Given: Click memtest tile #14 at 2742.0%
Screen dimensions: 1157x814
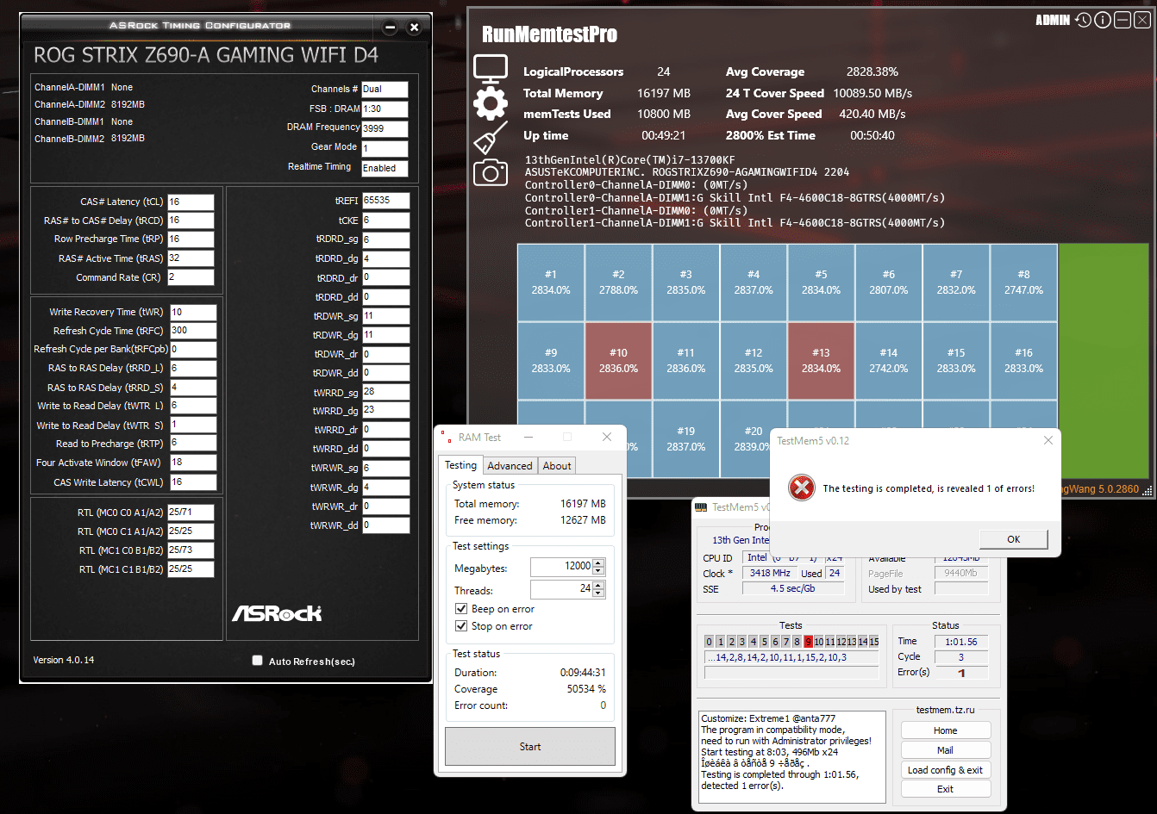Looking at the screenshot, I should (x=889, y=361).
